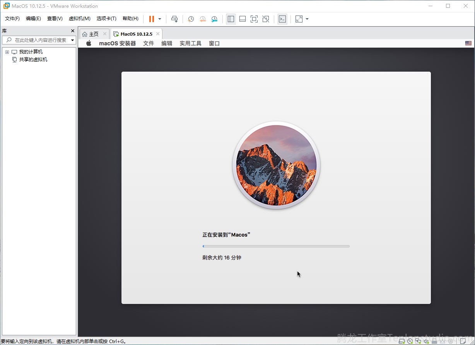Open the guest 文件 menu
Viewport: 475px width, 345px height.
point(149,43)
